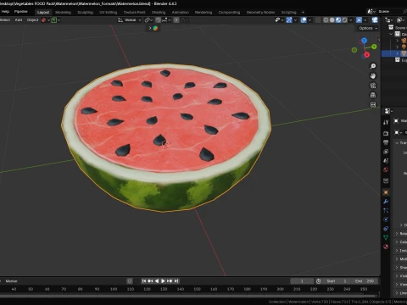Open the World properties tab
This screenshot has width=407, height=305.
pyautogui.click(x=386, y=169)
